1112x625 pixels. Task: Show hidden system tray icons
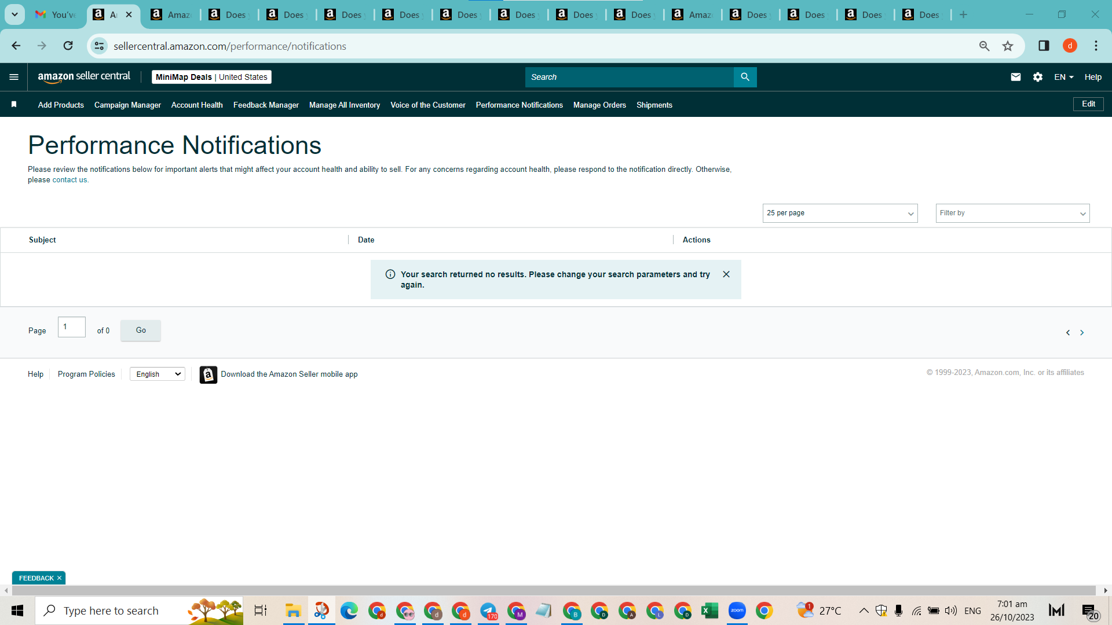[864, 611]
